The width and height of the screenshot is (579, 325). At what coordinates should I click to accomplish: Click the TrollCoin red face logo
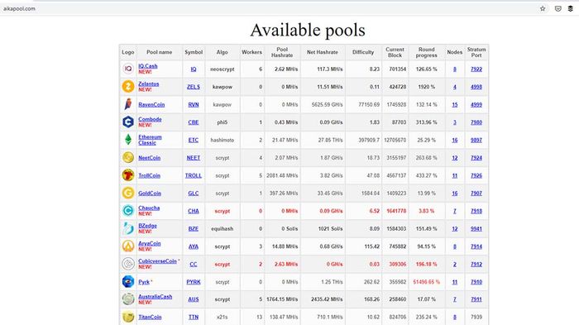click(128, 175)
